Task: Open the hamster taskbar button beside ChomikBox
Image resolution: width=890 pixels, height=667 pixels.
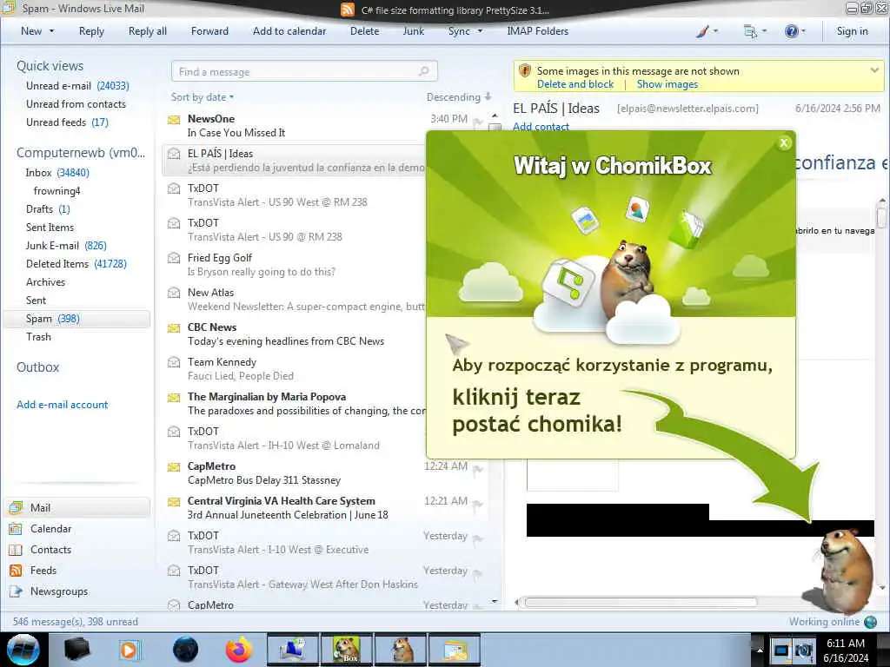Action: click(401, 650)
